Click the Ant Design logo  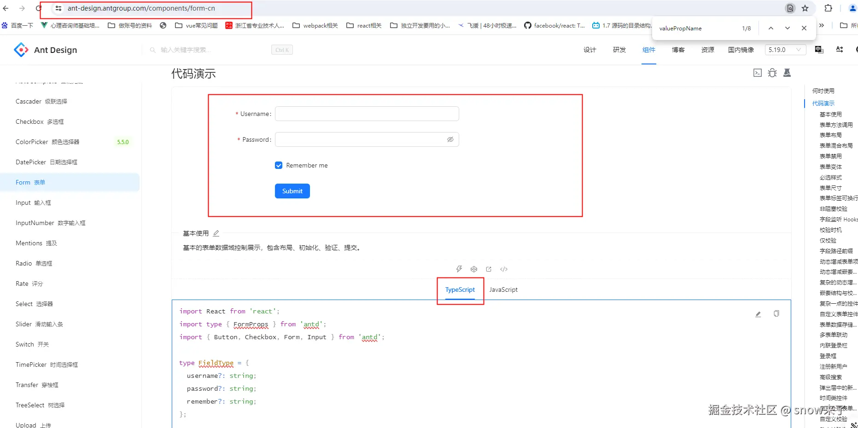coord(46,50)
